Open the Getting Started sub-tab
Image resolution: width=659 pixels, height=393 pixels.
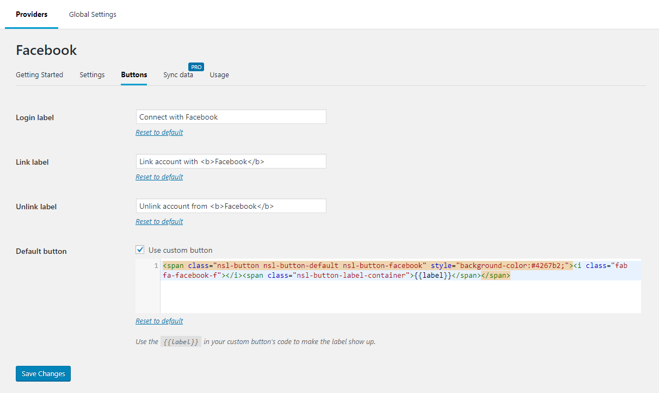[39, 74]
